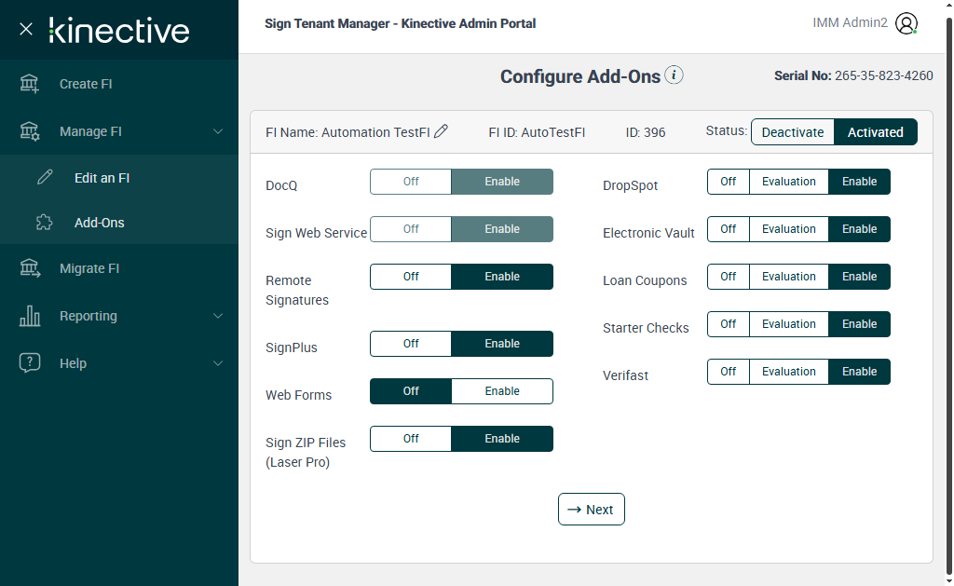Set Web Forms to Enable
Image resolution: width=954 pixels, height=586 pixels.
[x=502, y=390]
